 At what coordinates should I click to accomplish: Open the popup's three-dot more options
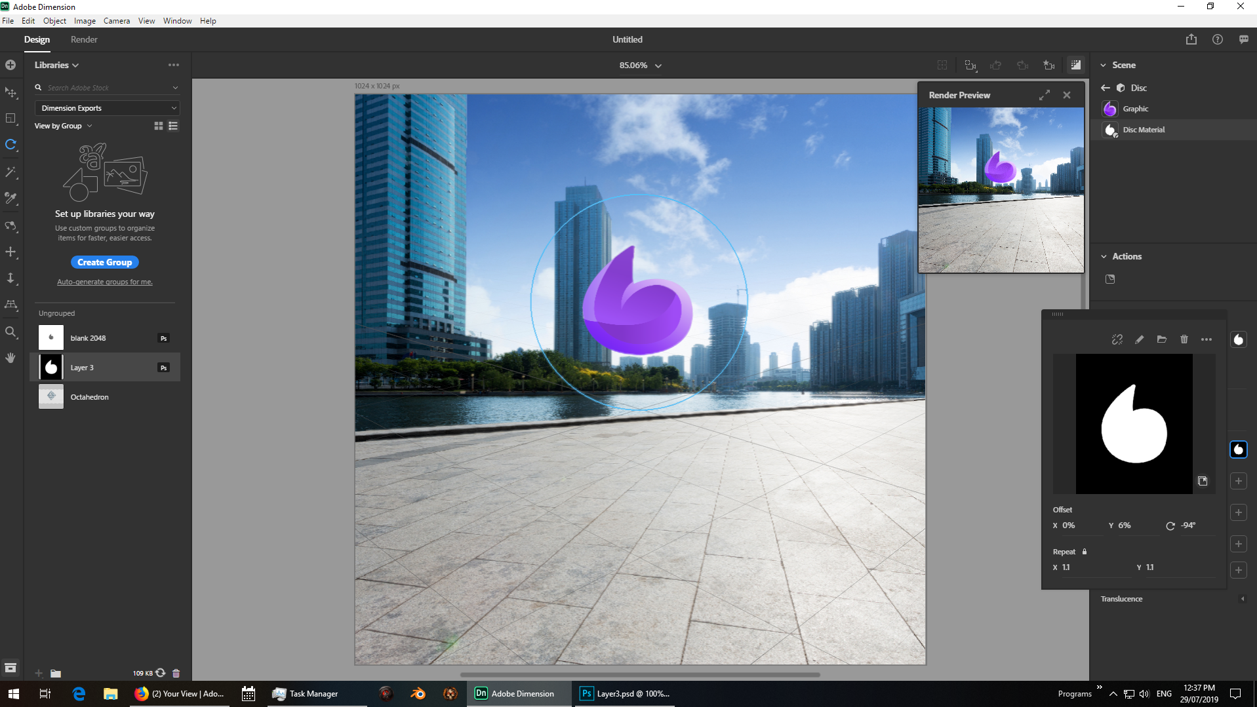[x=1207, y=339]
